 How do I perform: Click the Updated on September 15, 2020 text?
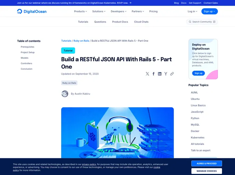(80, 74)
